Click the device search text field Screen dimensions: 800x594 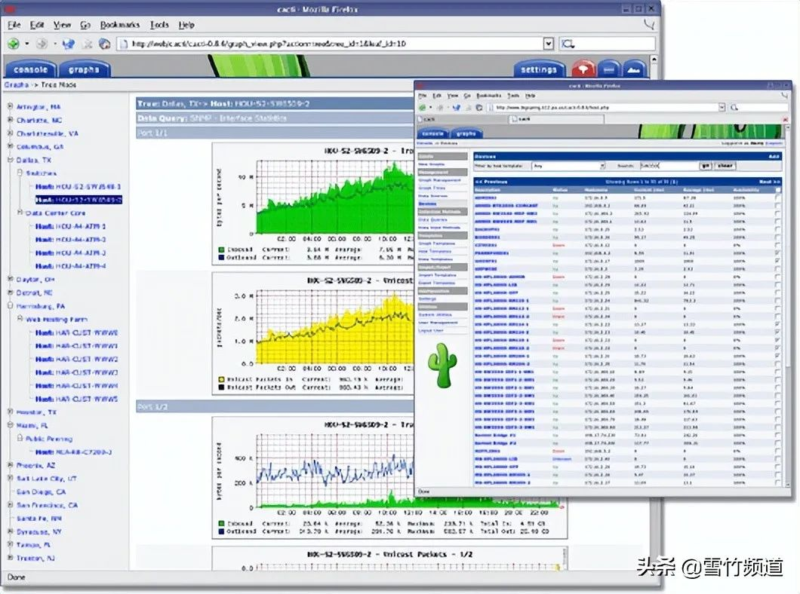pos(666,166)
